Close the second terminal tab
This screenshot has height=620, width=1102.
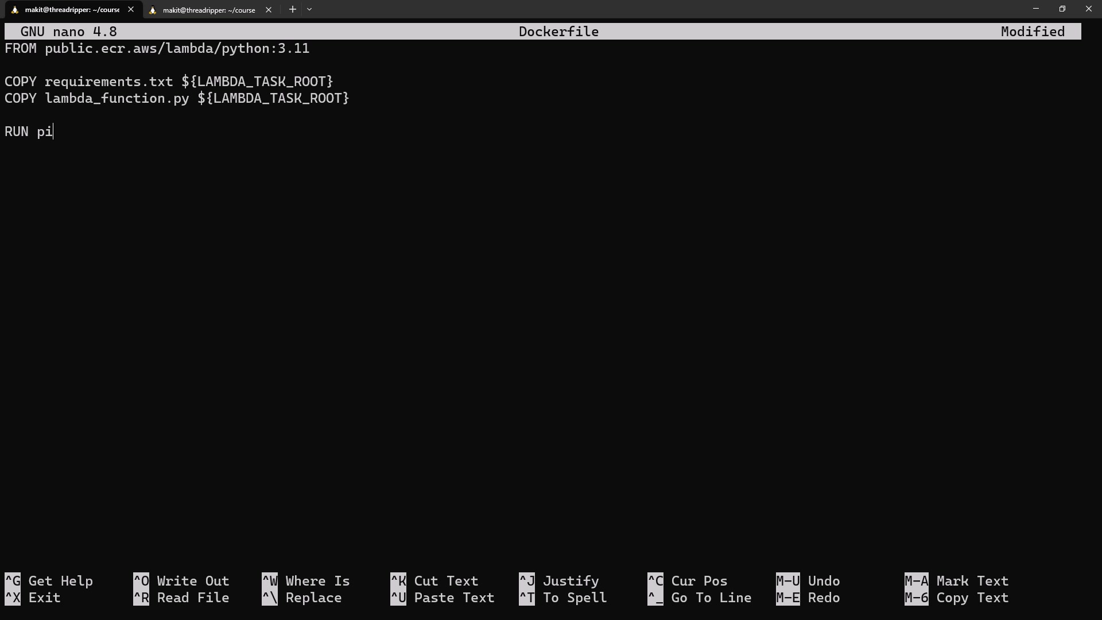point(268,10)
